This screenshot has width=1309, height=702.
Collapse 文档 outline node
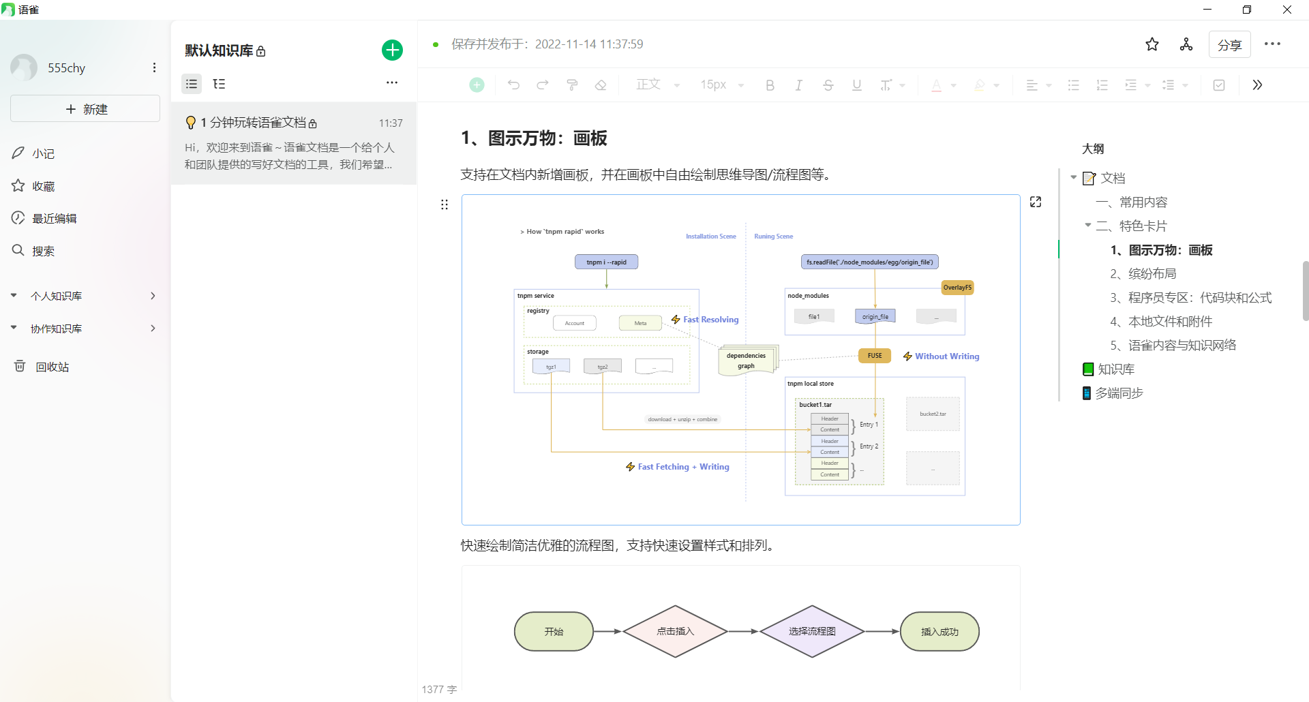1074,177
